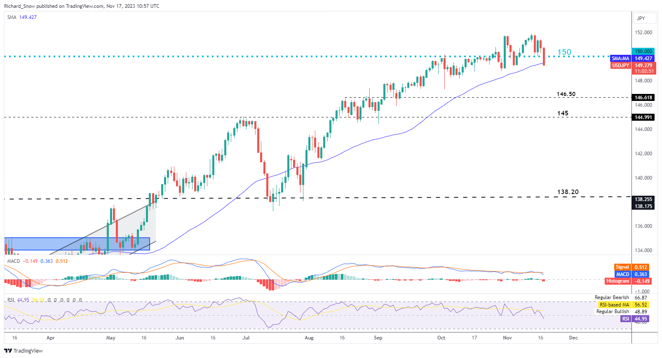Click the 134.000 price axis label
662x358 pixels.
click(x=643, y=250)
